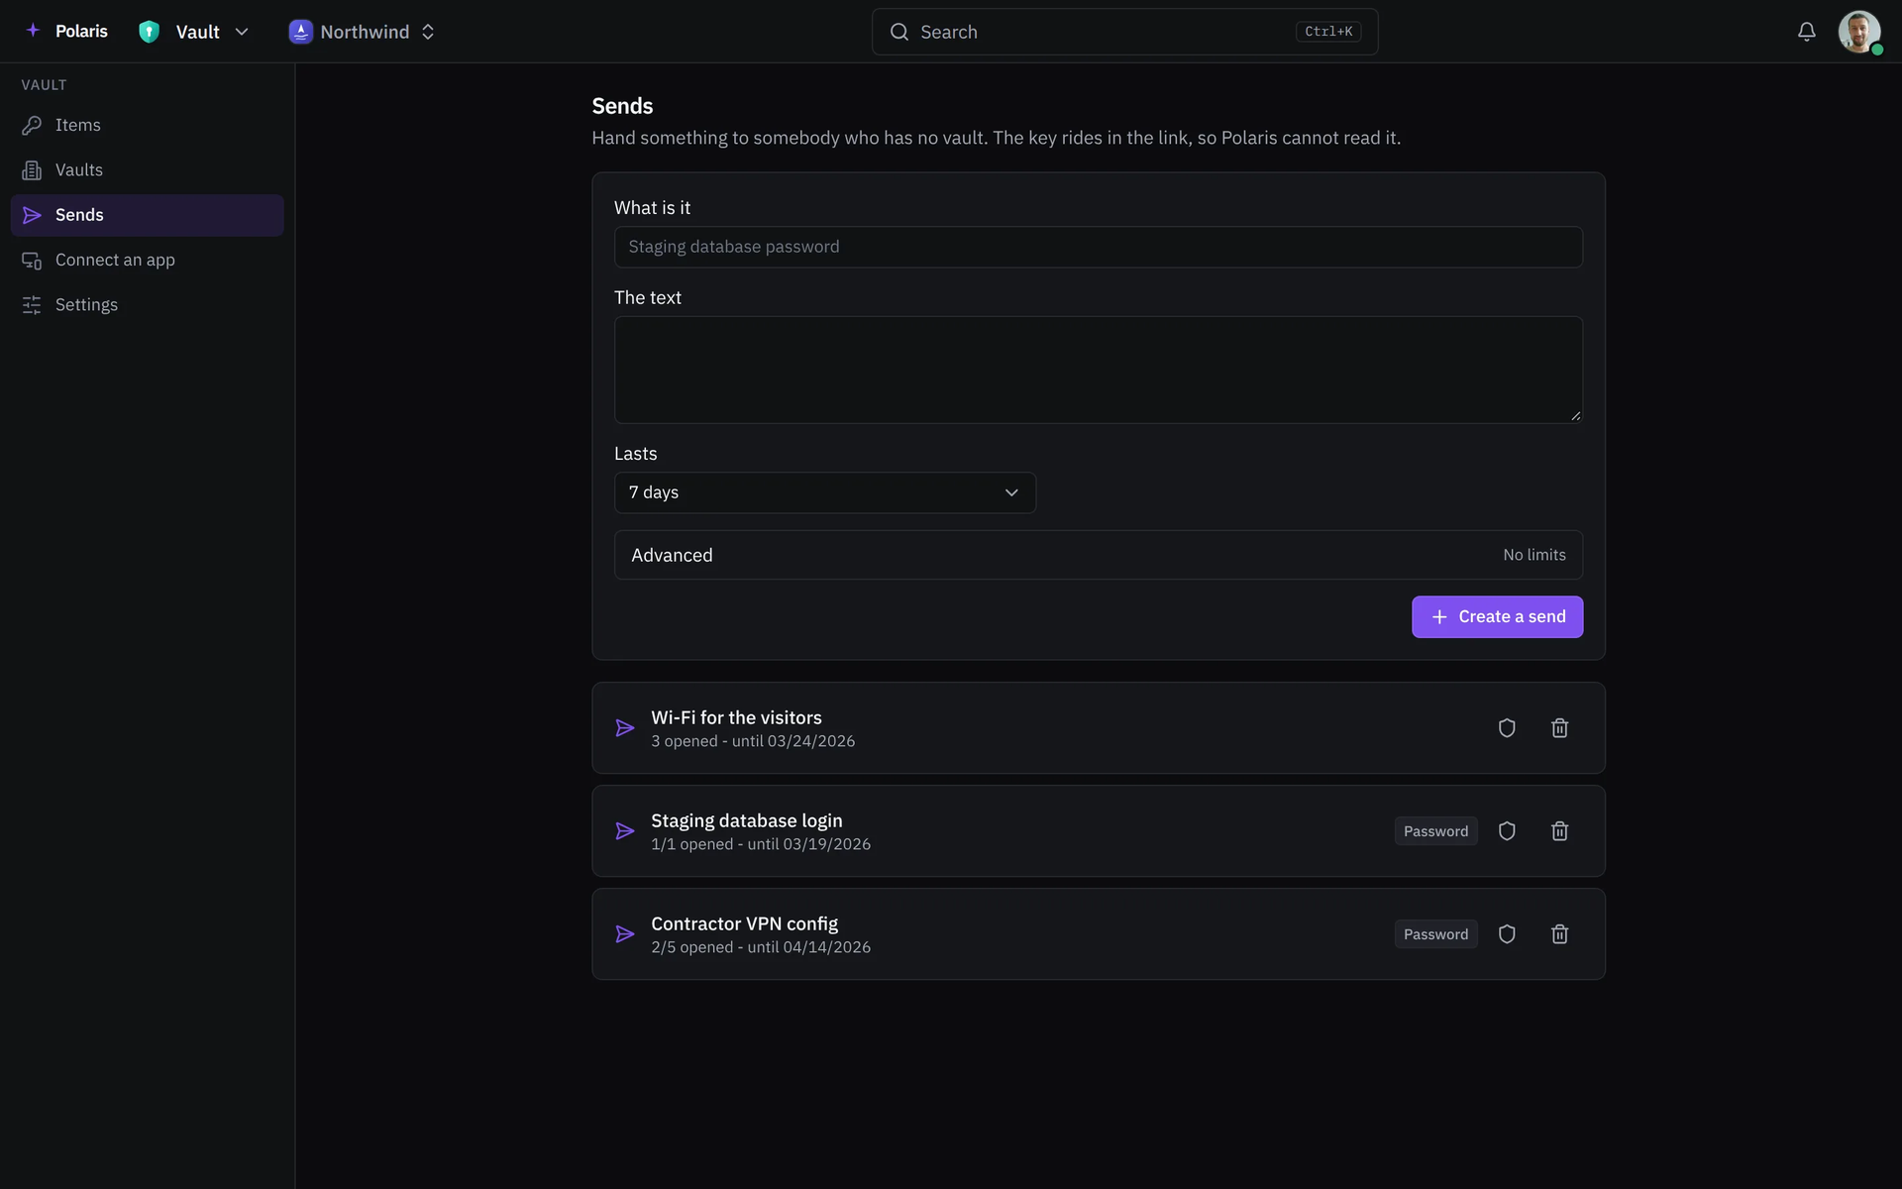The width and height of the screenshot is (1902, 1189).
Task: Open notifications bell
Action: click(1807, 32)
